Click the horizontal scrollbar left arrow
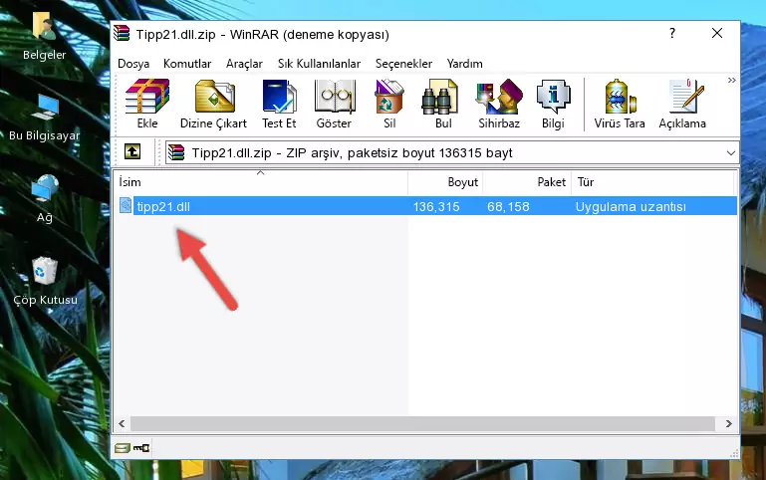Screen dimensions: 766x480 pos(122,423)
